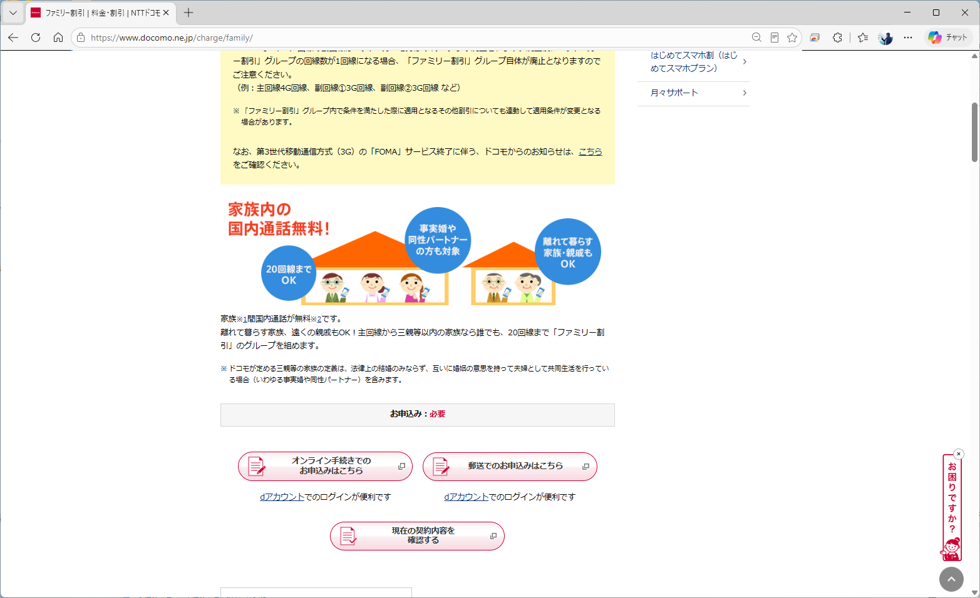The height and width of the screenshot is (598, 980).
Task: Close the ファミリー割引 tab
Action: (x=166, y=13)
